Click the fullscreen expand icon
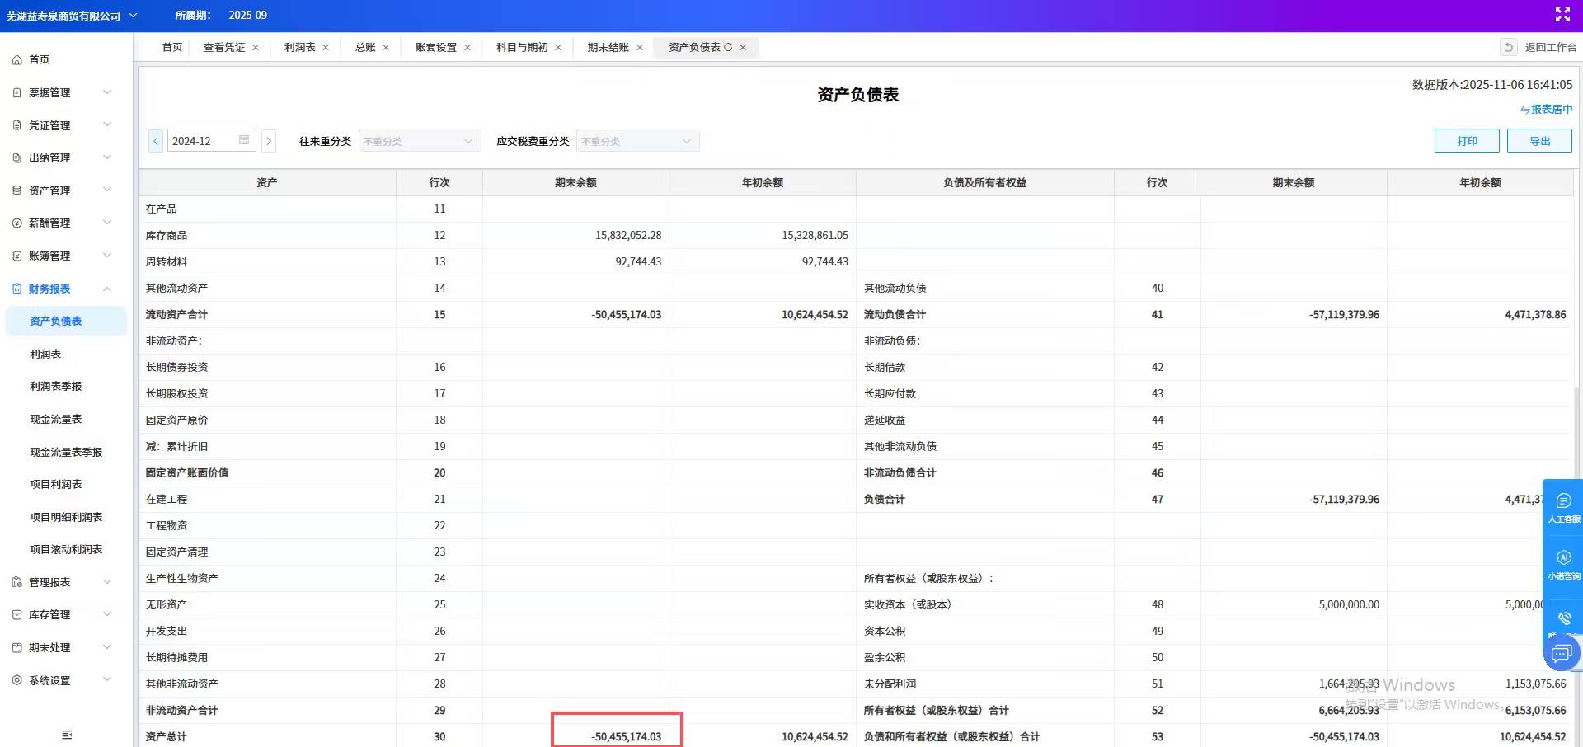1583x747 pixels. [1562, 15]
